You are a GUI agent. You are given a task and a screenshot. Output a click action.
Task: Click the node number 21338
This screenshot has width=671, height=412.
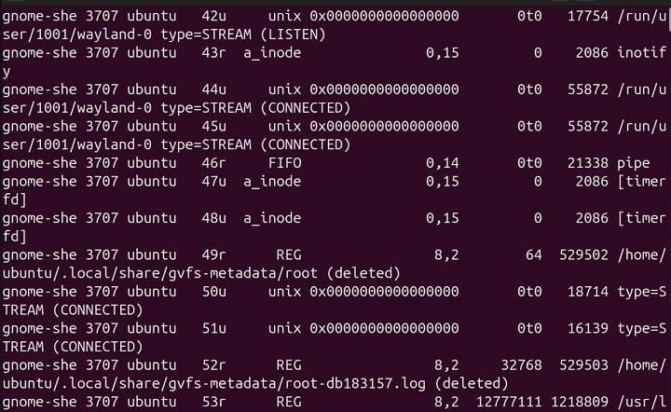(x=584, y=162)
